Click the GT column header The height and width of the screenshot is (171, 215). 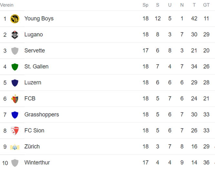[206, 5]
